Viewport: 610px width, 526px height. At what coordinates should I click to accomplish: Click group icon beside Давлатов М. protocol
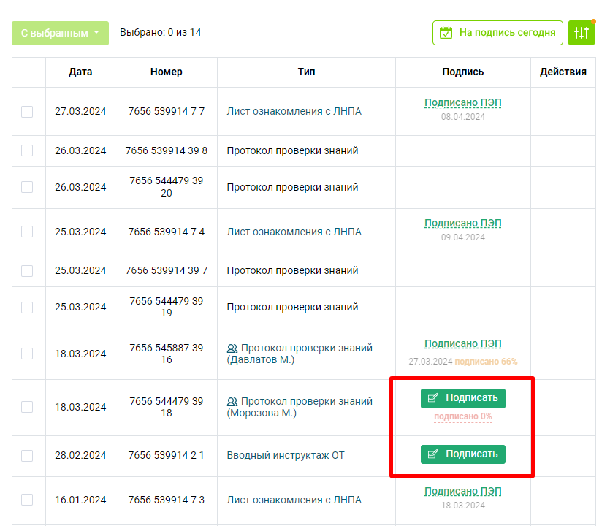pyautogui.click(x=232, y=348)
